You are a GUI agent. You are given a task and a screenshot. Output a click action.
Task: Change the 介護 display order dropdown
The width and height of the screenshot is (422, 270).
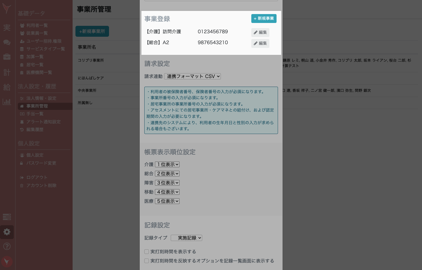coord(167,164)
